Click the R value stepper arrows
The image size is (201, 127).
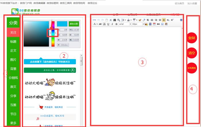pos(66,30)
